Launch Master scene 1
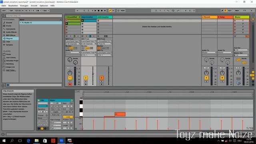This screenshot has height=144, width=256. click(x=235, y=21)
